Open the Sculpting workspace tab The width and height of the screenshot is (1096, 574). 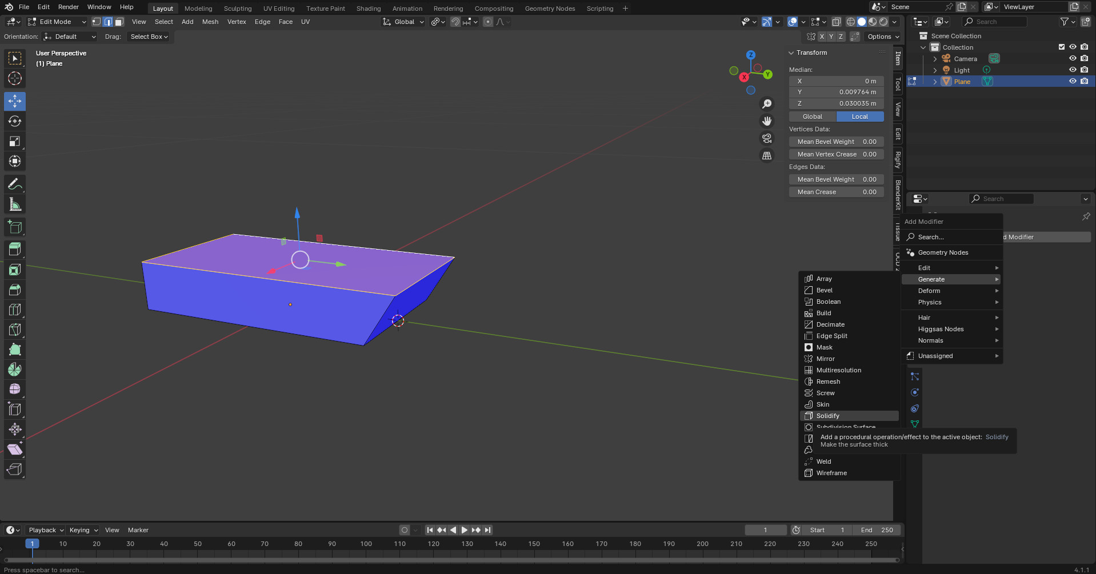point(237,9)
